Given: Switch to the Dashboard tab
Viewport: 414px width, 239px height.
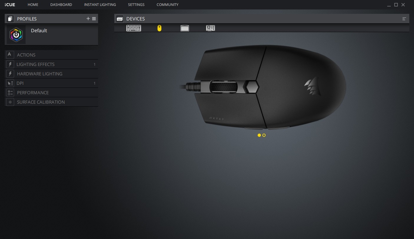Looking at the screenshot, I should coord(61,5).
